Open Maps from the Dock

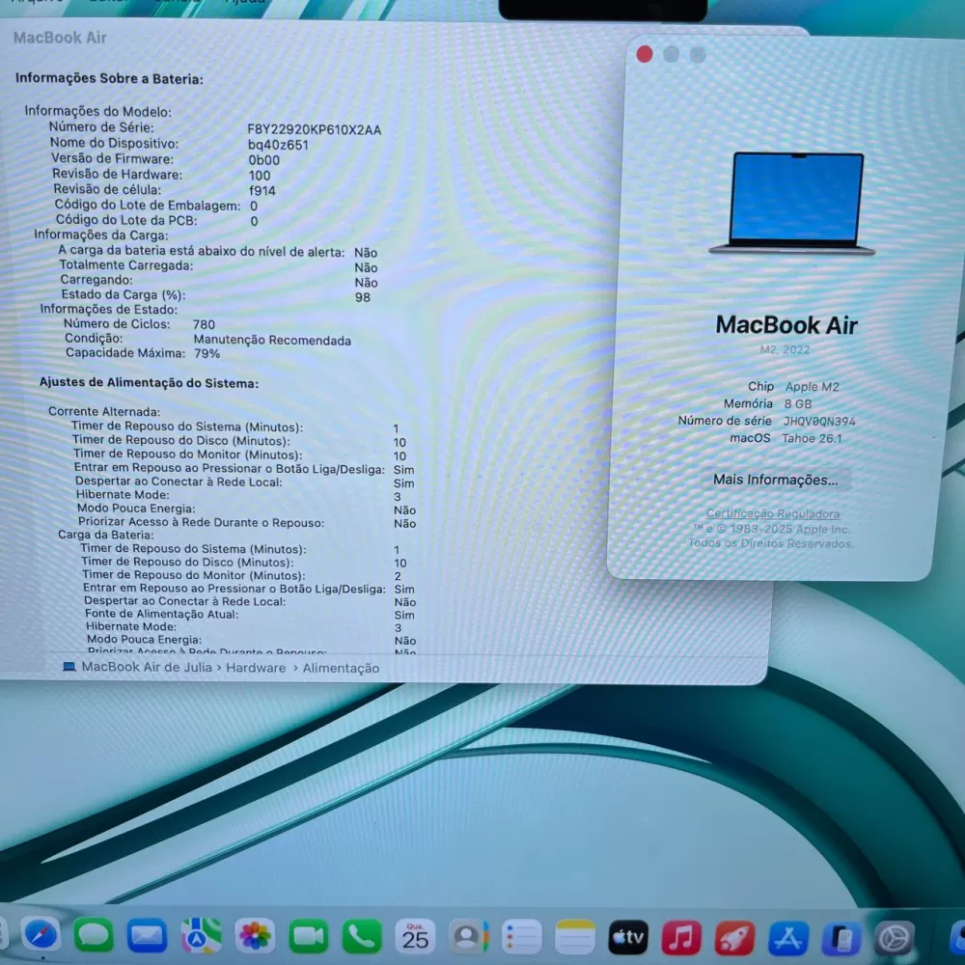(x=201, y=935)
